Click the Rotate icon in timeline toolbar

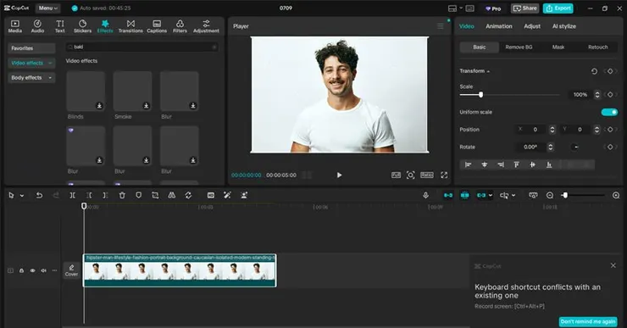[188, 195]
